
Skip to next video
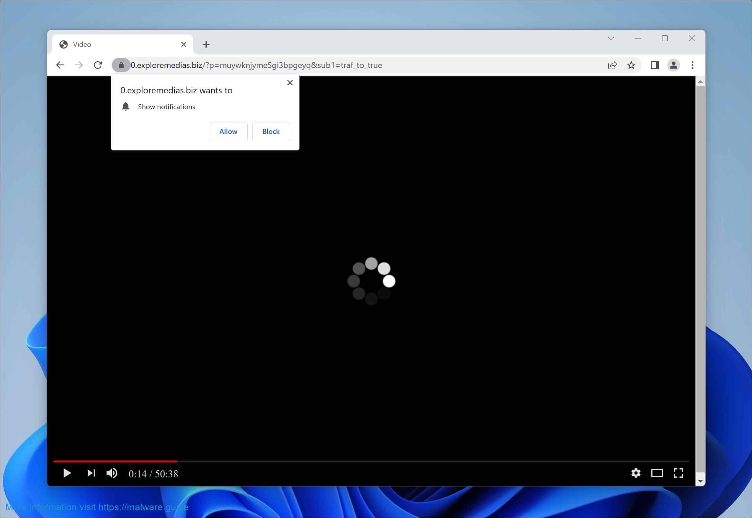pos(91,473)
